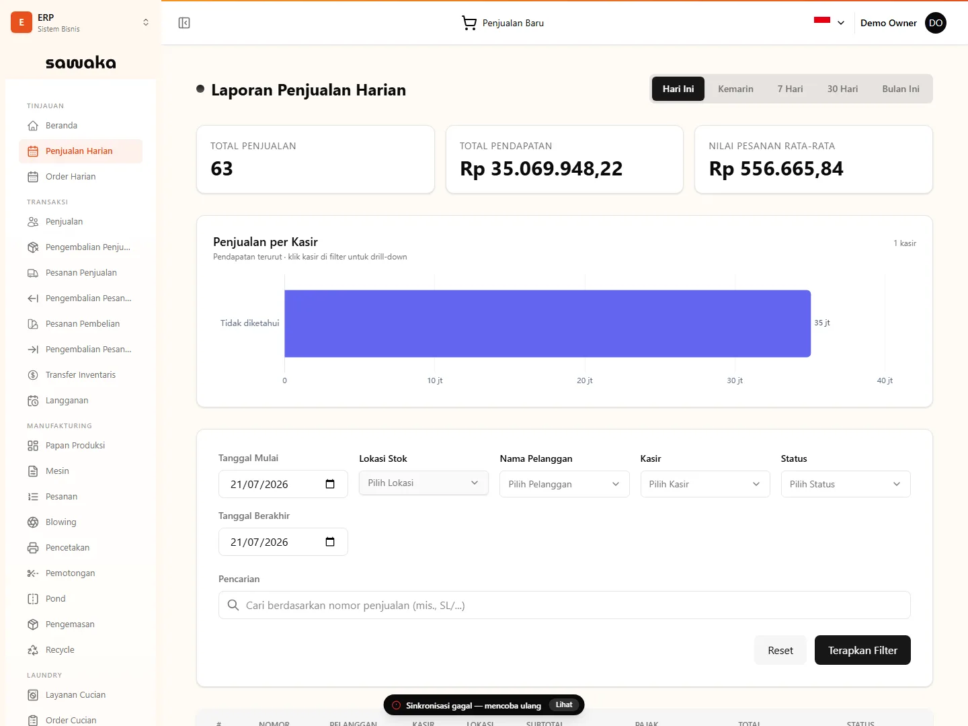Open the language flag selector
This screenshot has width=968, height=726.
click(829, 22)
